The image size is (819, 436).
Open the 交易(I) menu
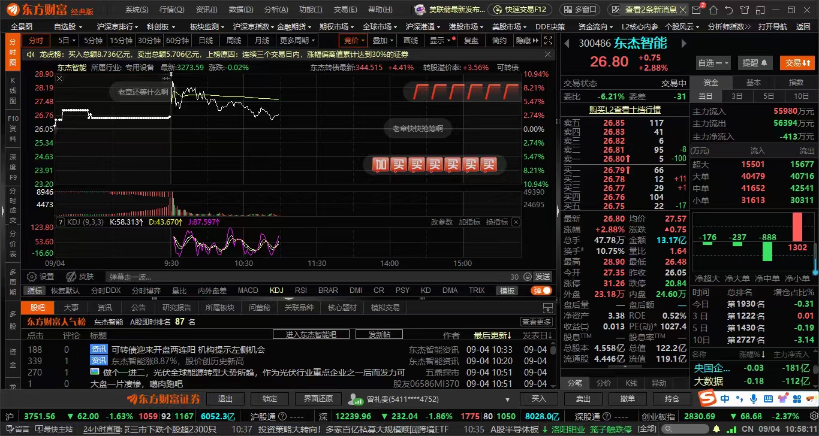[345, 10]
